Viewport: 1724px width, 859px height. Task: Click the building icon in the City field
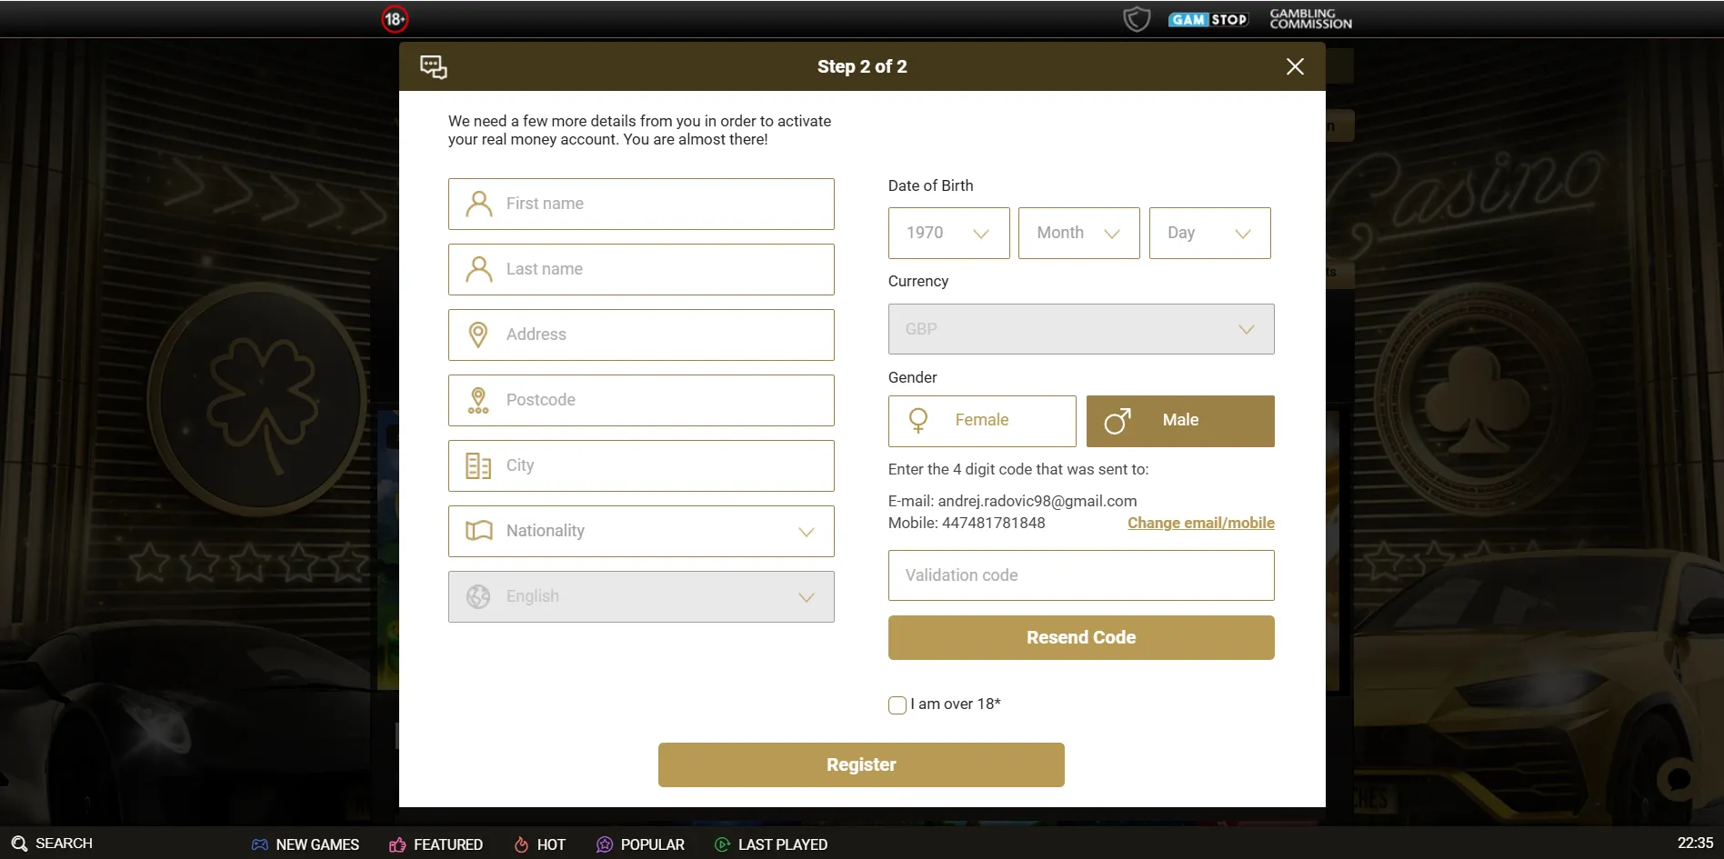click(x=479, y=465)
